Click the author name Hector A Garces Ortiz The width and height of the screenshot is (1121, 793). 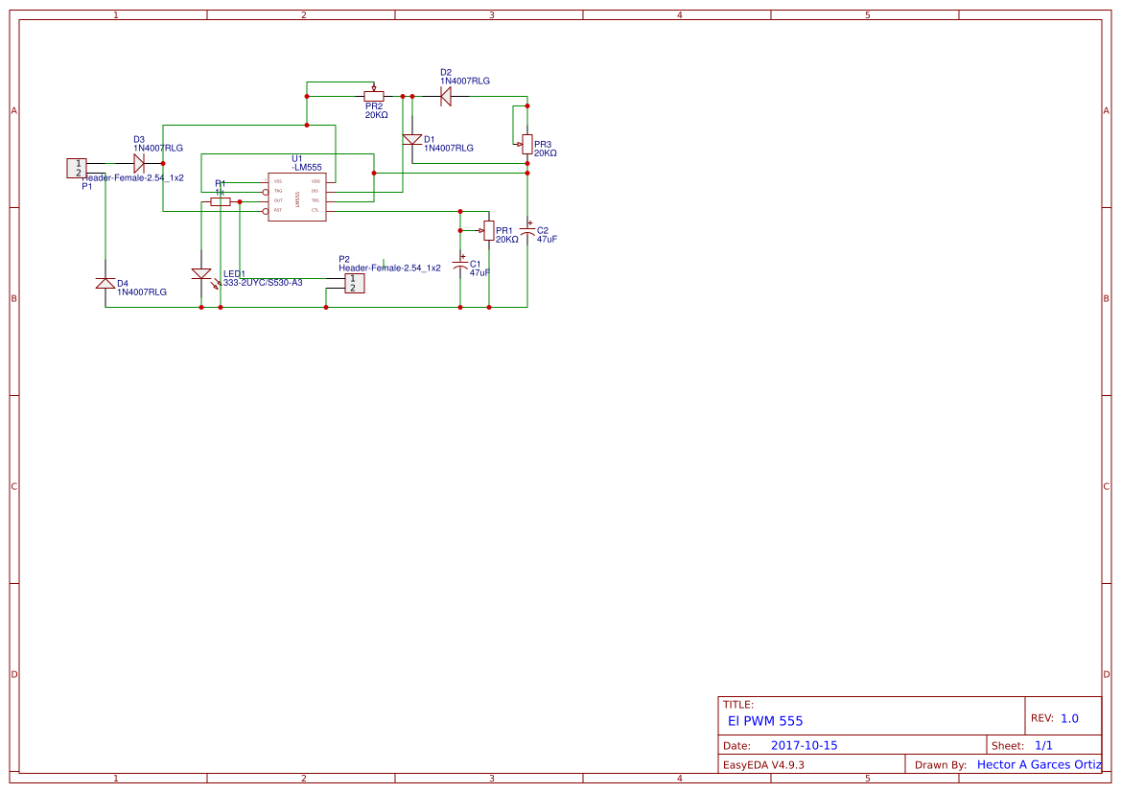1039,765
